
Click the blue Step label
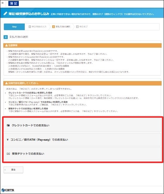14,27
